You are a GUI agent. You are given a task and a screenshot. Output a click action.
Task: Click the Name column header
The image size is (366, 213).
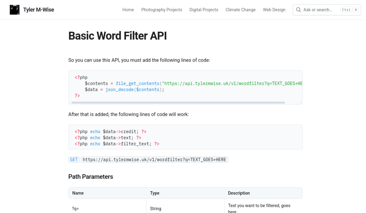pyautogui.click(x=78, y=193)
